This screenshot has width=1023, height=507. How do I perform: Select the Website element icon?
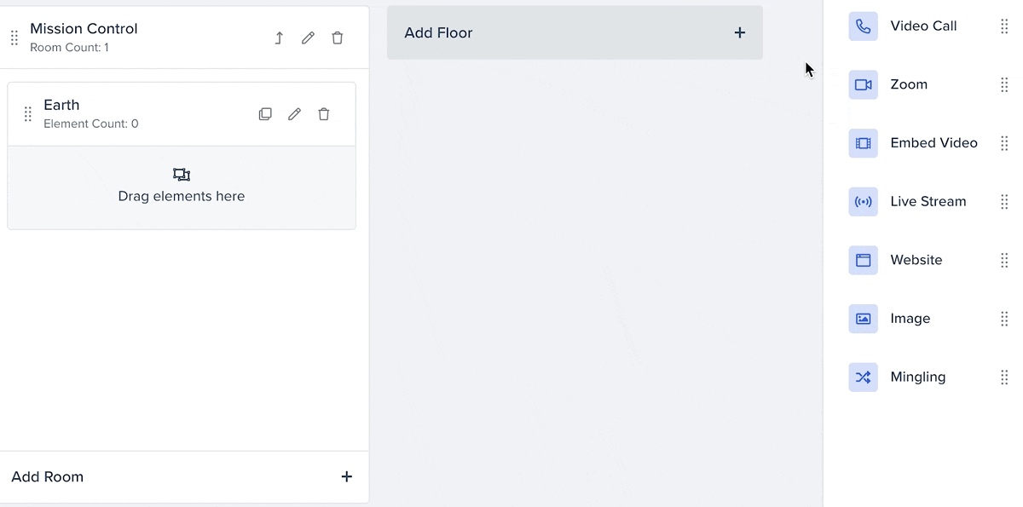(x=863, y=260)
